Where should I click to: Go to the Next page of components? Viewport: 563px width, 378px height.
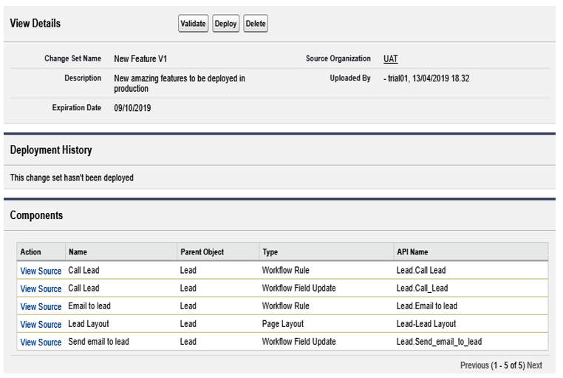point(534,365)
